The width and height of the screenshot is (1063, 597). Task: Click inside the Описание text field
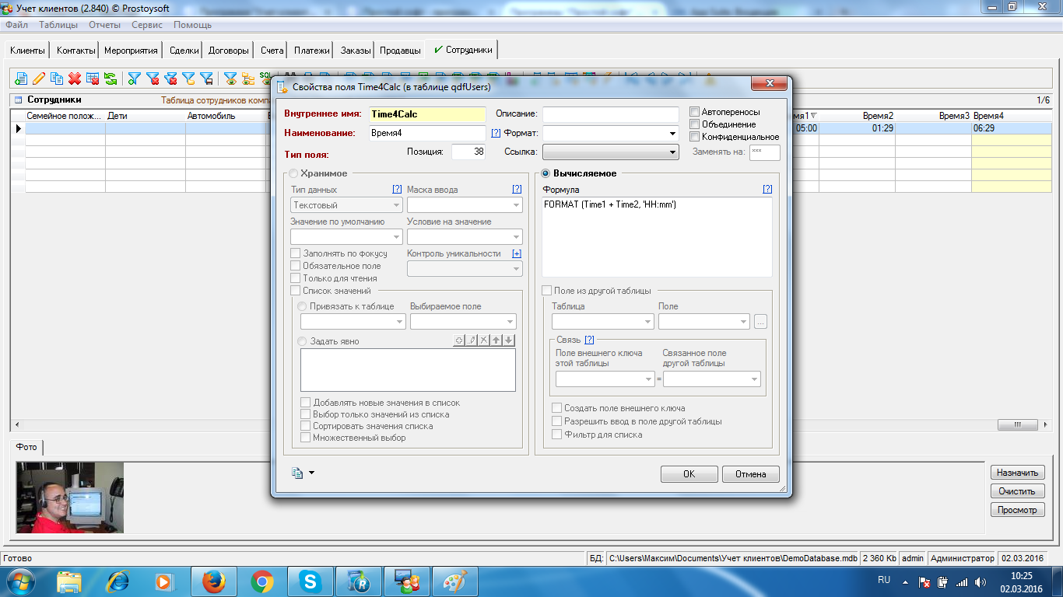point(610,114)
